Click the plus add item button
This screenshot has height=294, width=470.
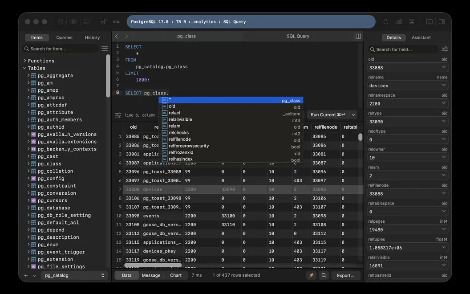[x=26, y=275]
